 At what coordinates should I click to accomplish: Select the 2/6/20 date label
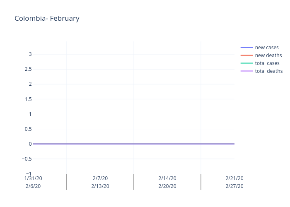point(33,186)
